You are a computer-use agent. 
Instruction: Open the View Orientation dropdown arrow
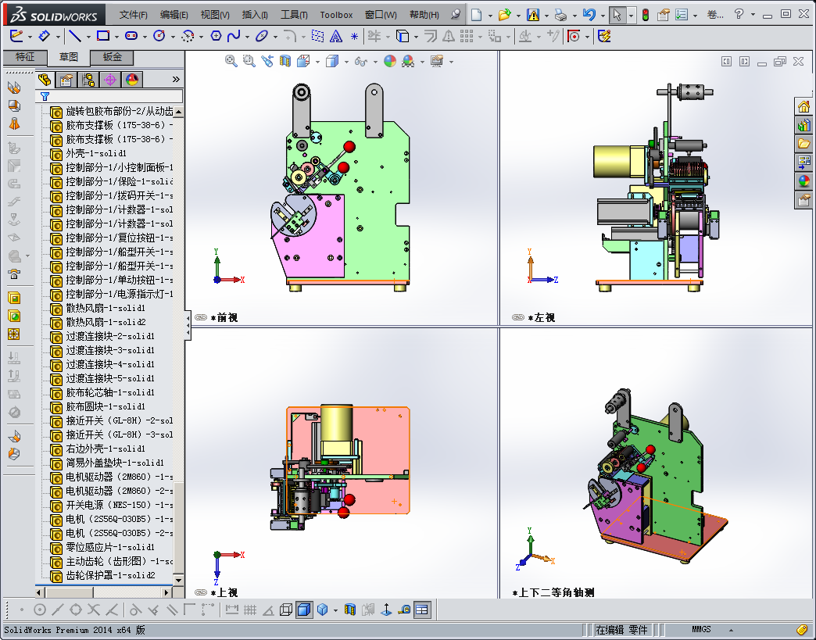point(317,62)
